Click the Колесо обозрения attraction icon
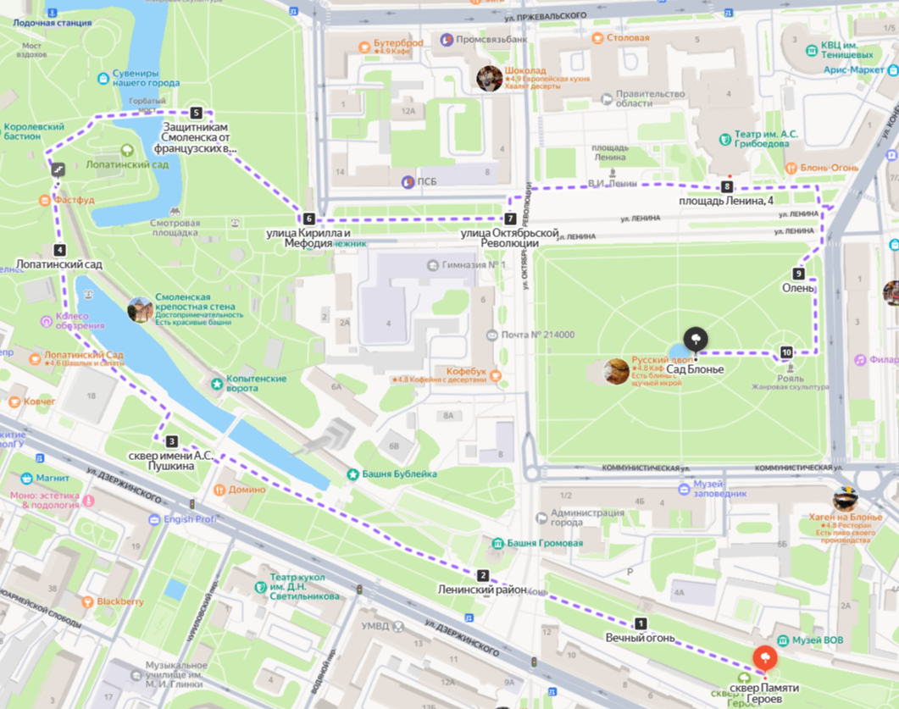This screenshot has width=899, height=709. pyautogui.click(x=47, y=322)
